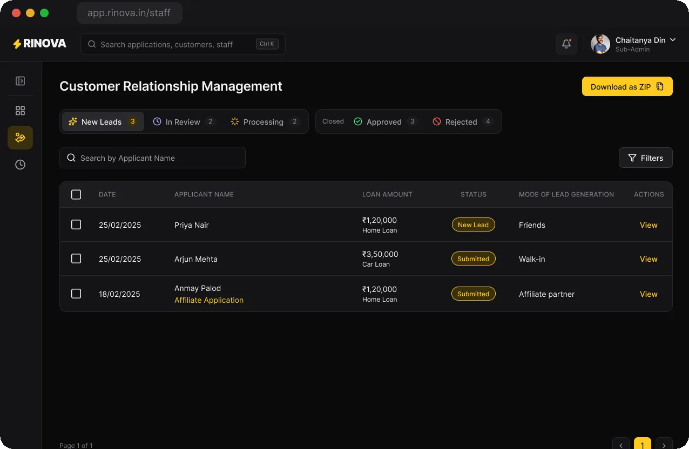Viewport: 689px width, 449px height.
Task: Expand the user account dropdown chevron
Action: (673, 40)
